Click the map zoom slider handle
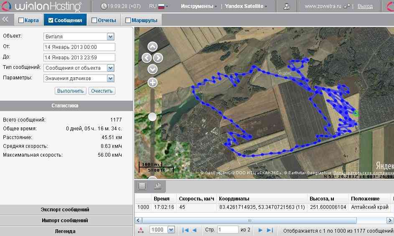The width and height of the screenshot is (394, 236). [153, 117]
